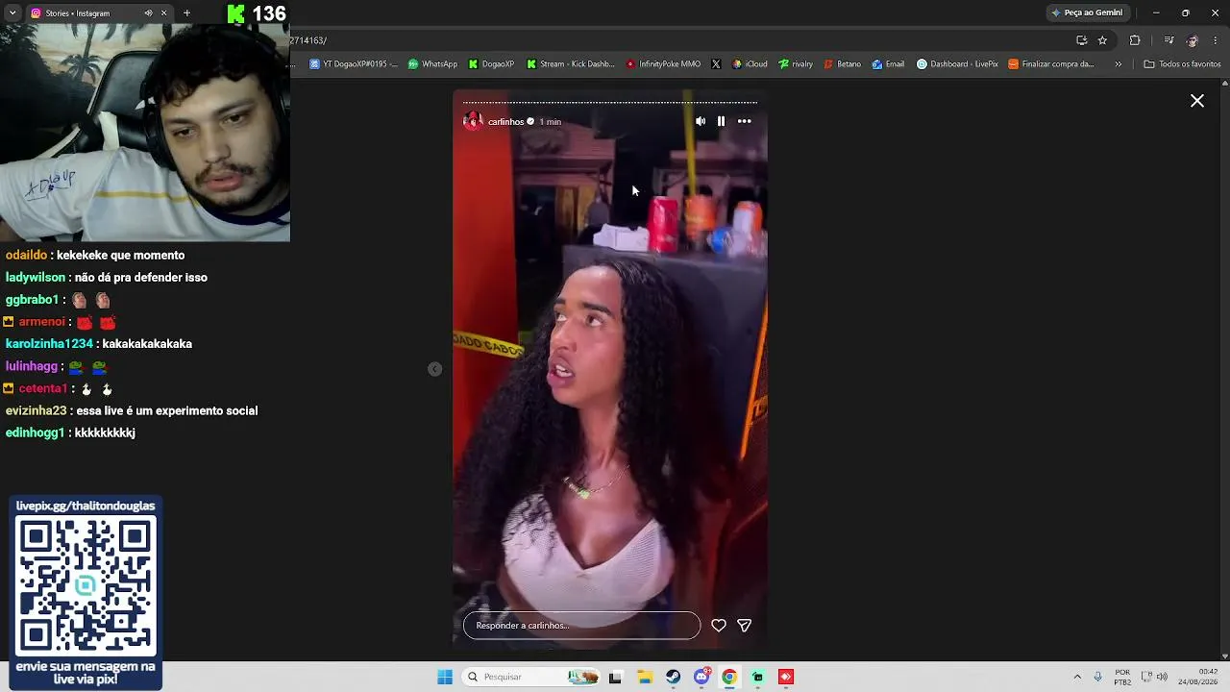Mute the Instagram tab audio icon
Viewport: 1230px width, 692px height.
tap(148, 13)
